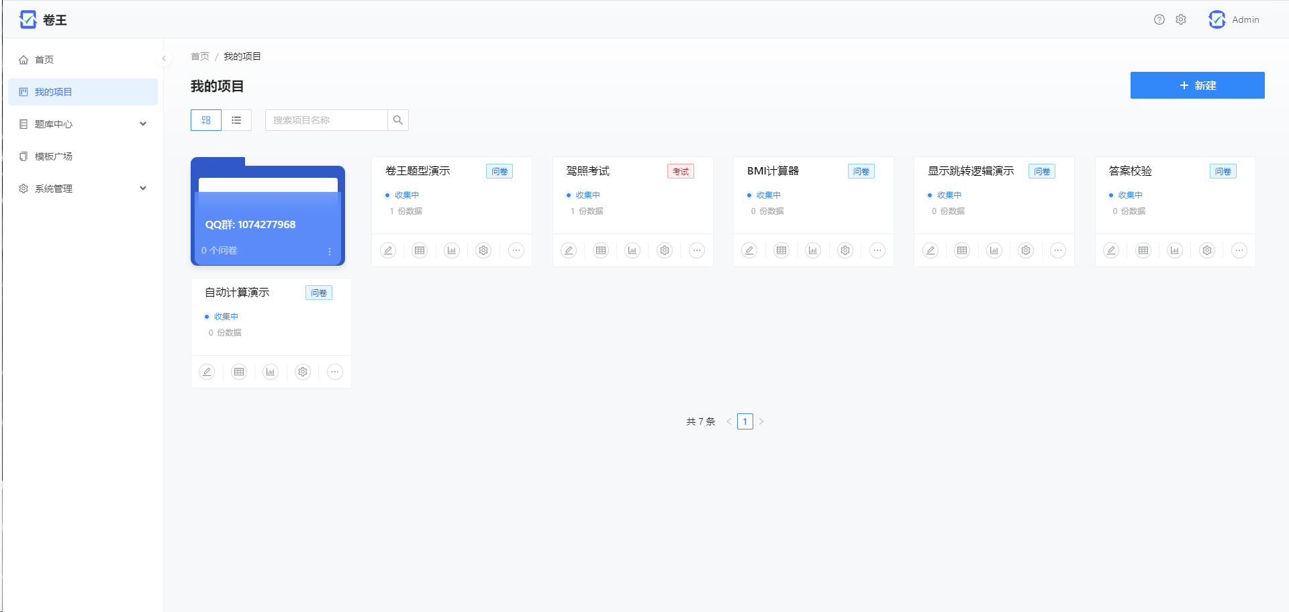The width and height of the screenshot is (1289, 612).
Task: Open data table icon on 自动计算演示 card
Action: 239,372
